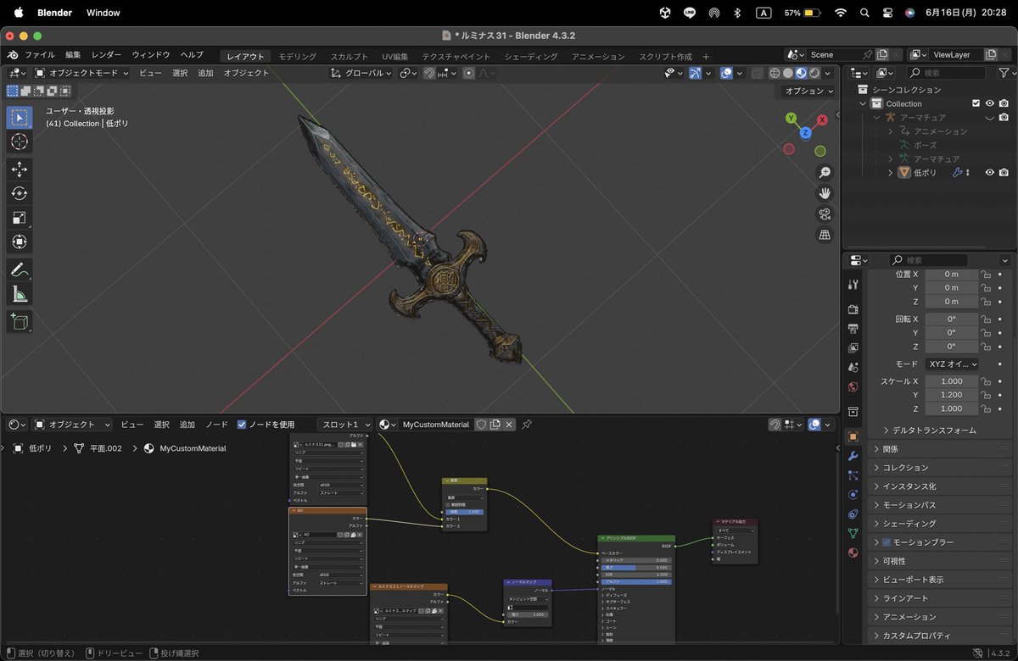Activate the Transform tool
The image size is (1018, 661).
pos(20,242)
